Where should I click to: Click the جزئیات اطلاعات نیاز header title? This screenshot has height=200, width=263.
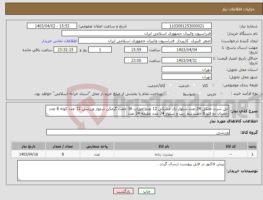(238, 9)
